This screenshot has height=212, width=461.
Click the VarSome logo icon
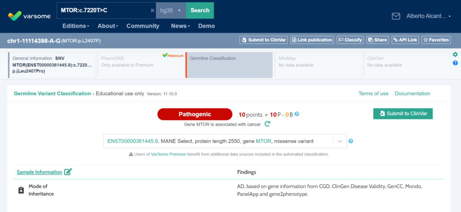click(x=15, y=15)
